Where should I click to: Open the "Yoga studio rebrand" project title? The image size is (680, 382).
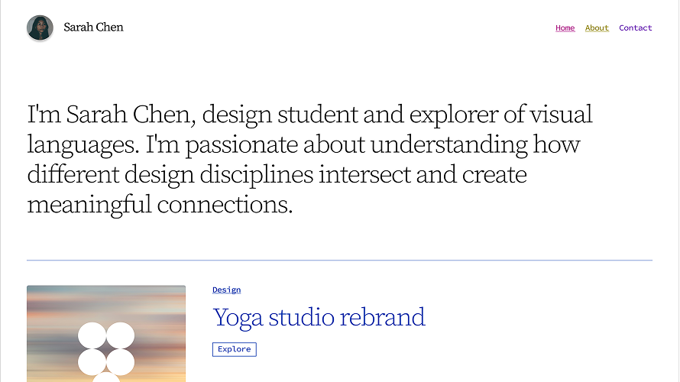coord(319,317)
